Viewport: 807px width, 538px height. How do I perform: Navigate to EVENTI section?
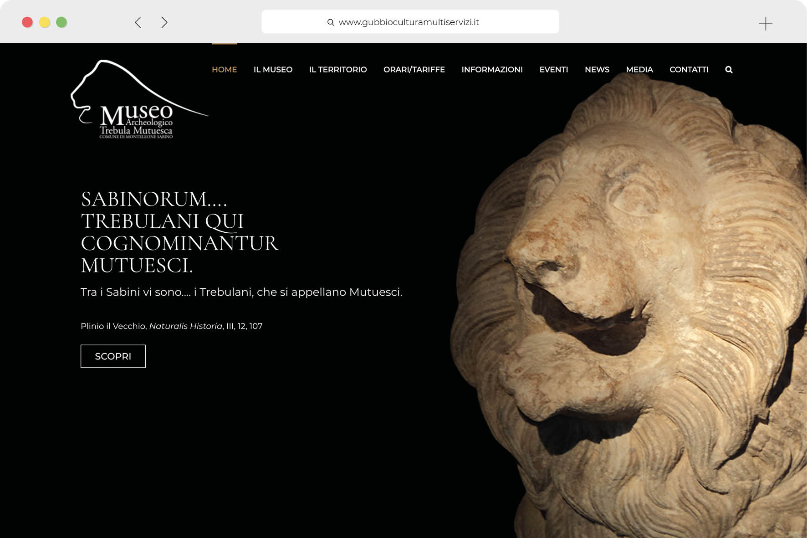tap(554, 70)
